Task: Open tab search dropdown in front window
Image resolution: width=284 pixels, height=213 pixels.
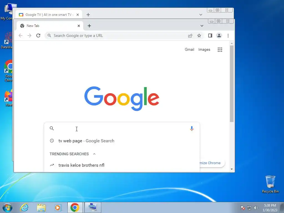Action: pos(202,26)
